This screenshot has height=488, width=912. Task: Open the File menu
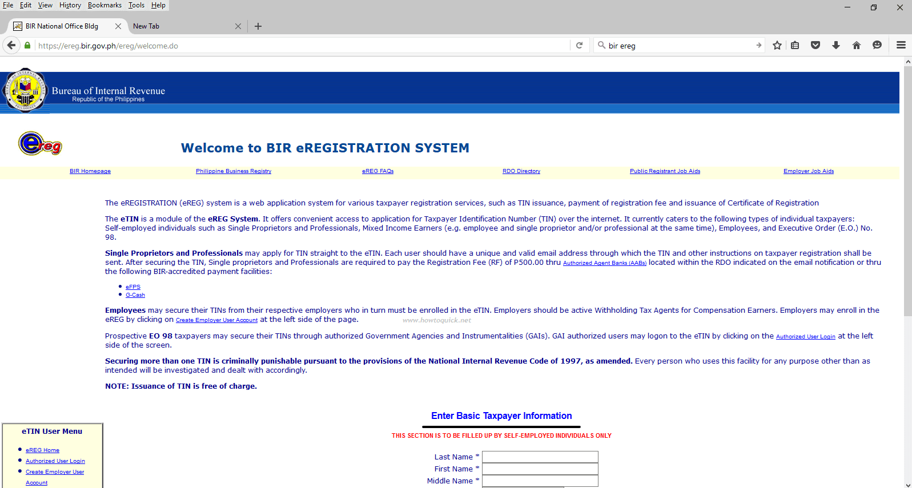pyautogui.click(x=8, y=5)
